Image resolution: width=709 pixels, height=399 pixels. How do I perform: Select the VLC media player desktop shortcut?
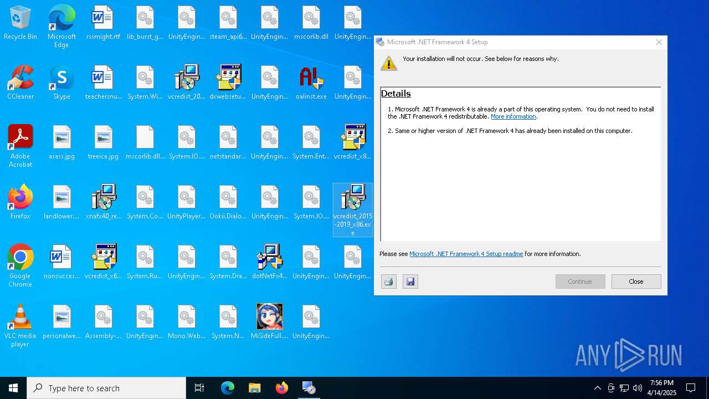tap(20, 325)
